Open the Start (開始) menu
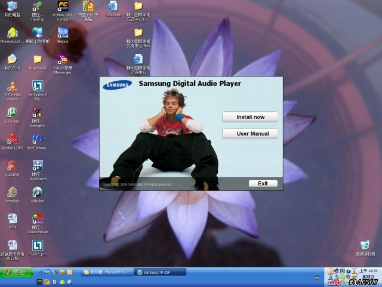The height and width of the screenshot is (287, 382). (16, 273)
